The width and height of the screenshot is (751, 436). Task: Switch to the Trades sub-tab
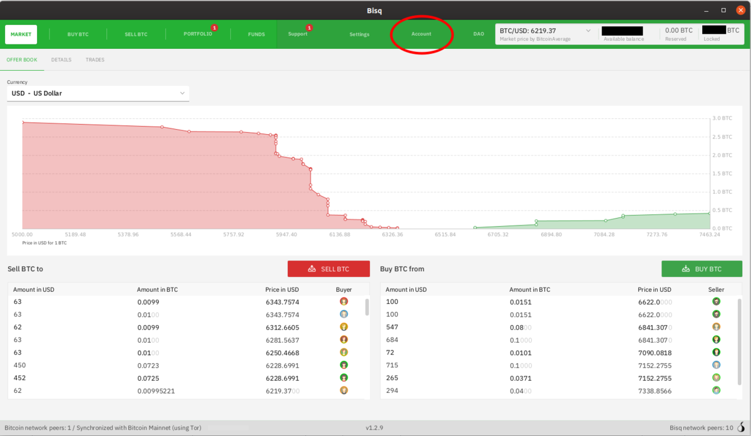click(x=95, y=60)
